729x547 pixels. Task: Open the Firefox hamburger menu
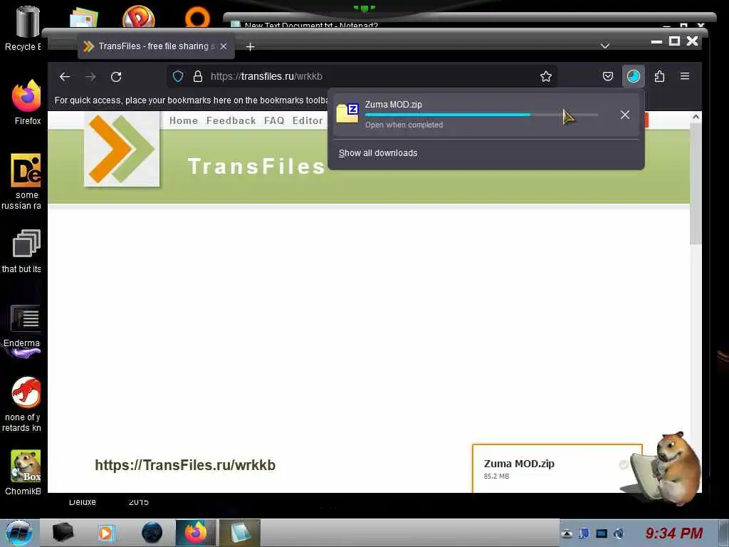coord(684,75)
